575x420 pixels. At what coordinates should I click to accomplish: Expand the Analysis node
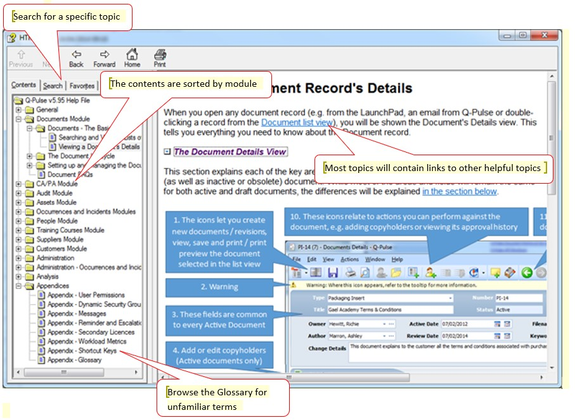18,277
